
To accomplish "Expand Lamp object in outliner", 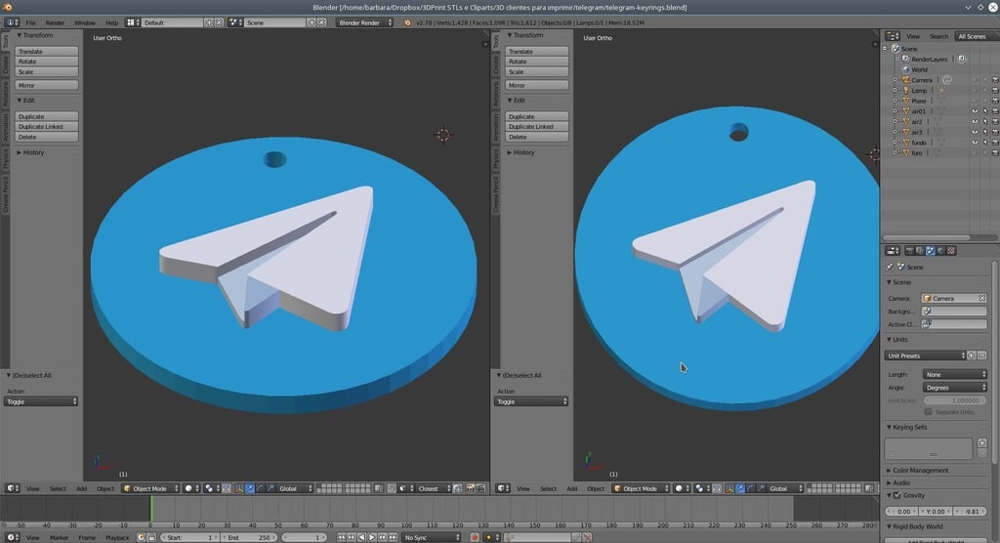I will pyautogui.click(x=895, y=90).
